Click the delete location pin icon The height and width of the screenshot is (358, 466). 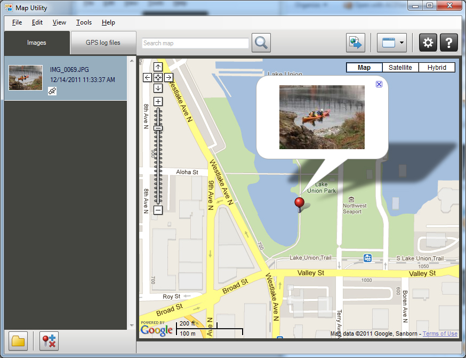tap(49, 341)
